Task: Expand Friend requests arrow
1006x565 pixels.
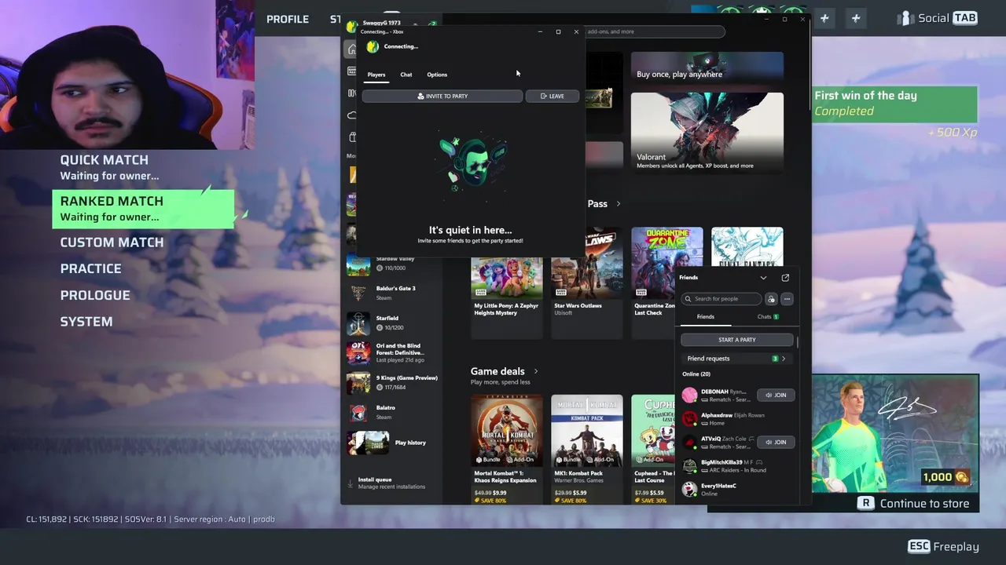Action: pyautogui.click(x=784, y=359)
